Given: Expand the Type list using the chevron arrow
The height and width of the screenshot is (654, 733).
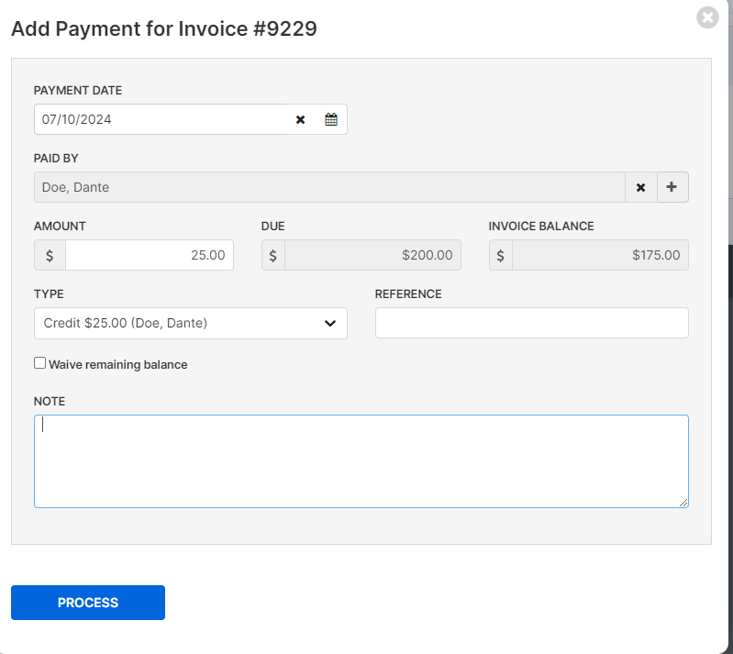Looking at the screenshot, I should click(330, 323).
